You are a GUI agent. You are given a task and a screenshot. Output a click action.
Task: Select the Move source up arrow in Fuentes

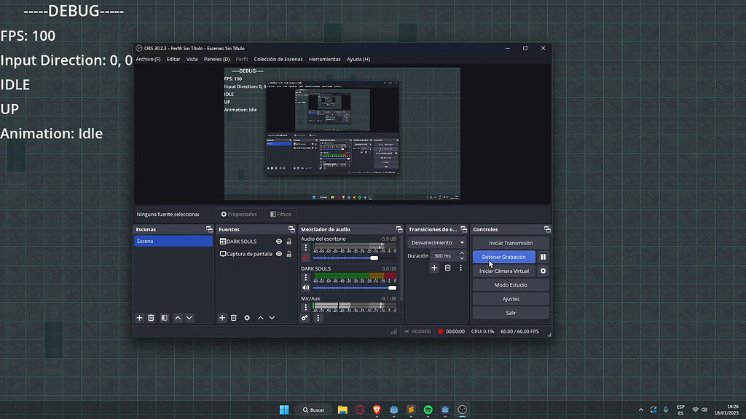click(x=259, y=318)
